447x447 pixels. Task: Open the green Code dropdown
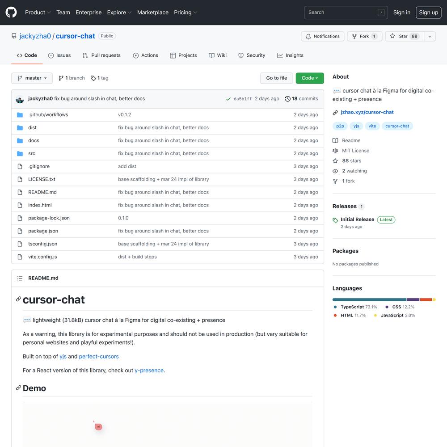310,78
